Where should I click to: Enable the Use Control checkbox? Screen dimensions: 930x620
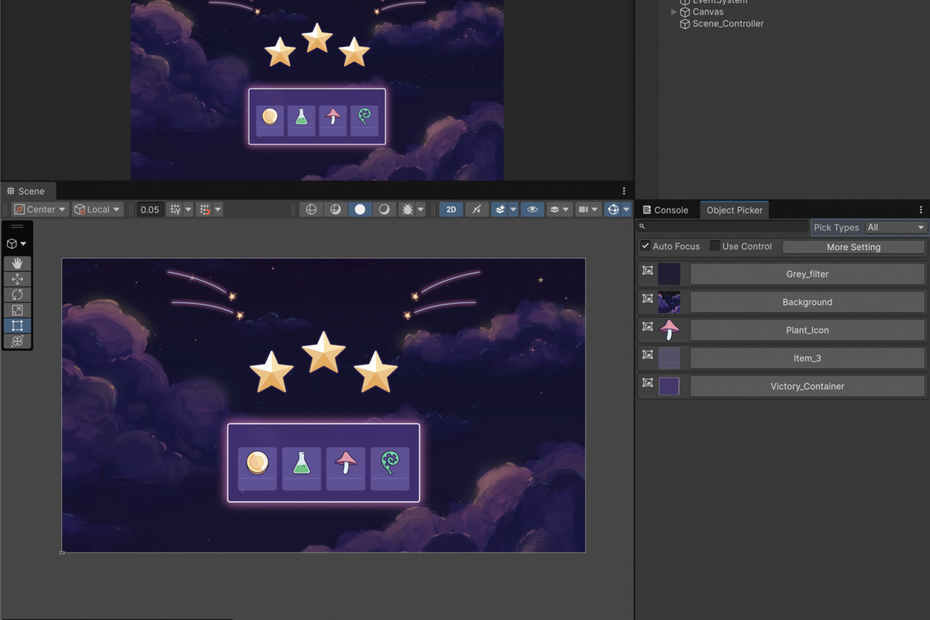715,246
